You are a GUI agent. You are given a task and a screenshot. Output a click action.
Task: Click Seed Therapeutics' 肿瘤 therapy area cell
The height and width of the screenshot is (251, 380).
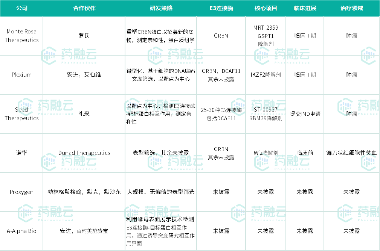tap(352, 113)
